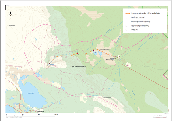Click the orange dotted line sample in legend

(x=127, y=13)
